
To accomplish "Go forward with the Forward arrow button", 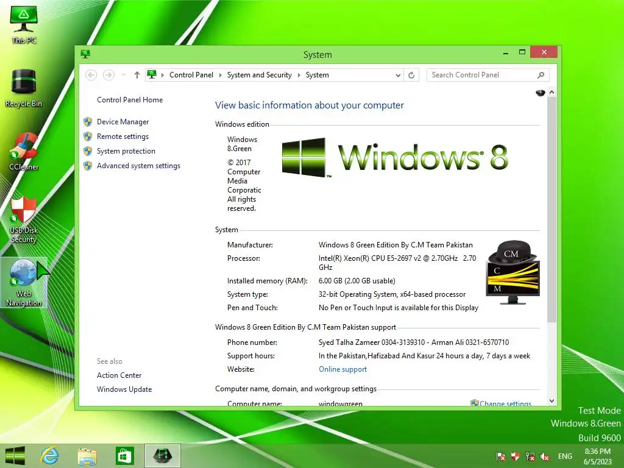I will coord(108,75).
